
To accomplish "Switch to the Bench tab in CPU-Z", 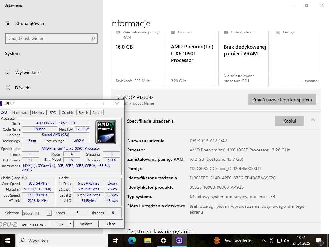I will click(x=83, y=113).
